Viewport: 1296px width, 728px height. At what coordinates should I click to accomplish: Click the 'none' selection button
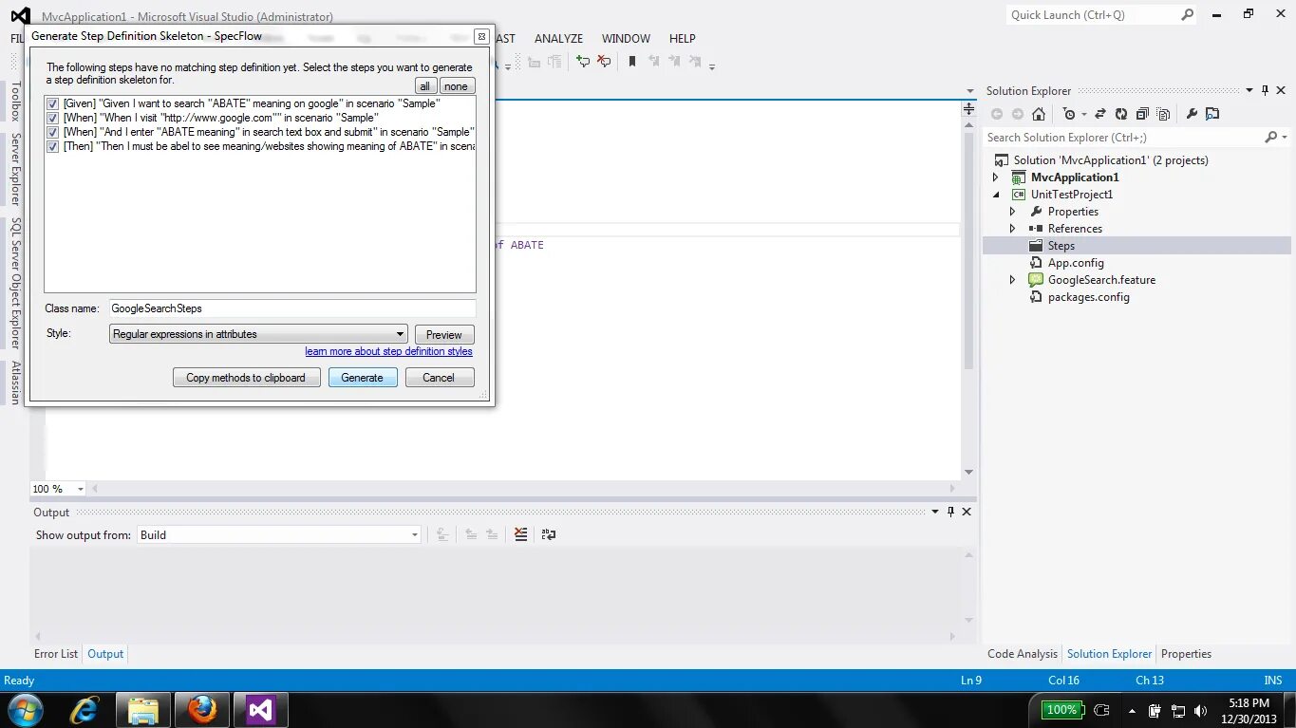coord(456,86)
